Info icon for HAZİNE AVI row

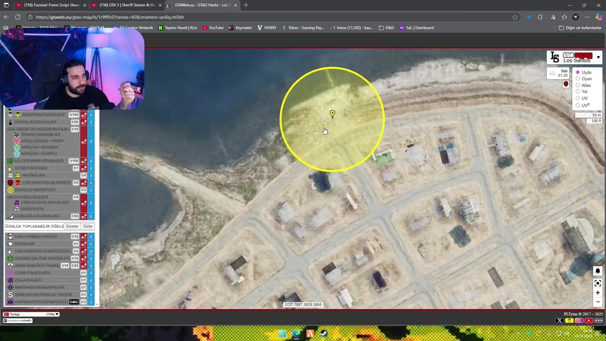(91, 175)
